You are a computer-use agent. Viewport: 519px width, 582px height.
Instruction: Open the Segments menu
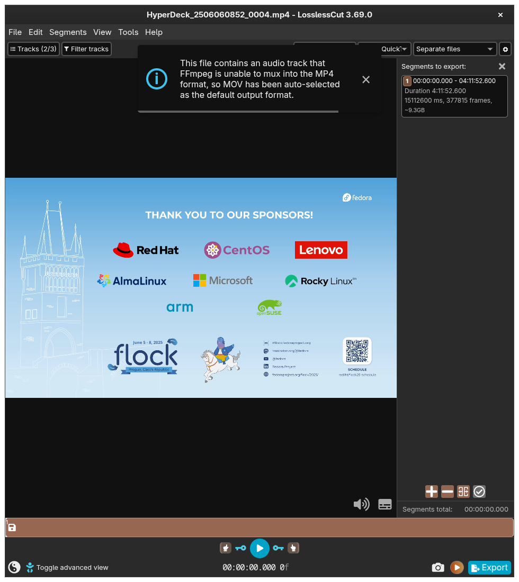coord(68,32)
